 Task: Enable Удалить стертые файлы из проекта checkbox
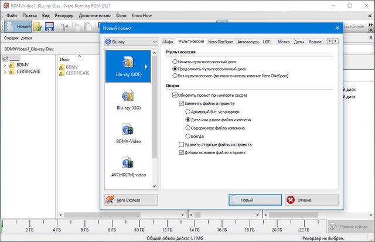point(181,144)
